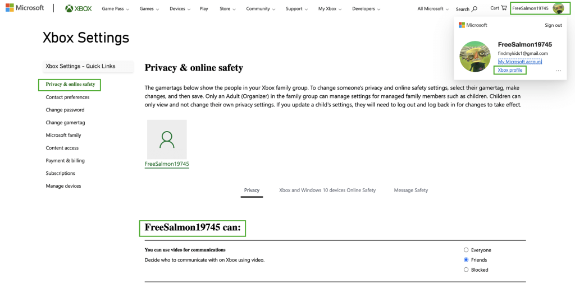575x284 pixels.
Task: Open the All Microsoft dropdown
Action: click(433, 9)
